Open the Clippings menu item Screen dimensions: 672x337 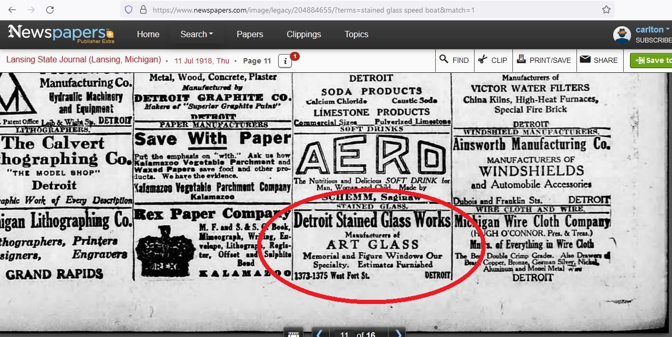point(303,34)
